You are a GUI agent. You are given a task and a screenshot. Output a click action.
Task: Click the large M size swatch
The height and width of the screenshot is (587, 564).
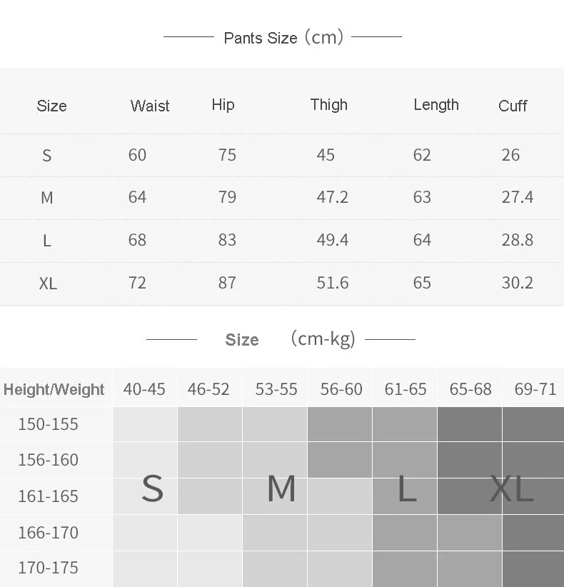pos(281,489)
